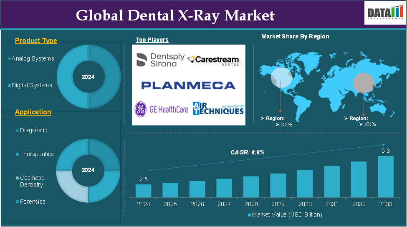407x227 pixels.
Task: Click the Dentsply Sirona logo
Action: [160, 60]
